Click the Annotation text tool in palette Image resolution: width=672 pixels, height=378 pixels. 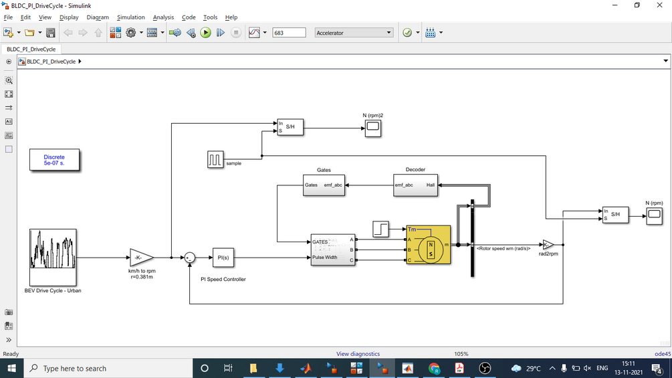(x=9, y=122)
